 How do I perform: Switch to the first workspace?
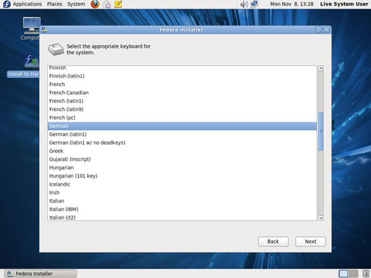[343, 273]
